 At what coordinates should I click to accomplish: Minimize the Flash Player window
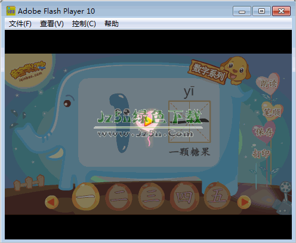point(242,11)
